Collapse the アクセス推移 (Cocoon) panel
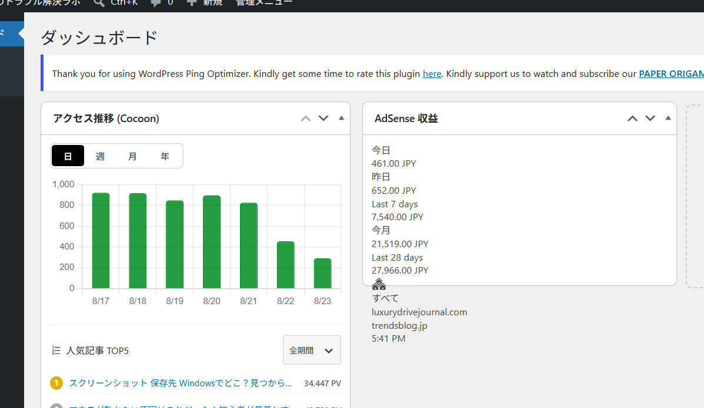Viewport: 704px width, 408px height. pos(341,118)
